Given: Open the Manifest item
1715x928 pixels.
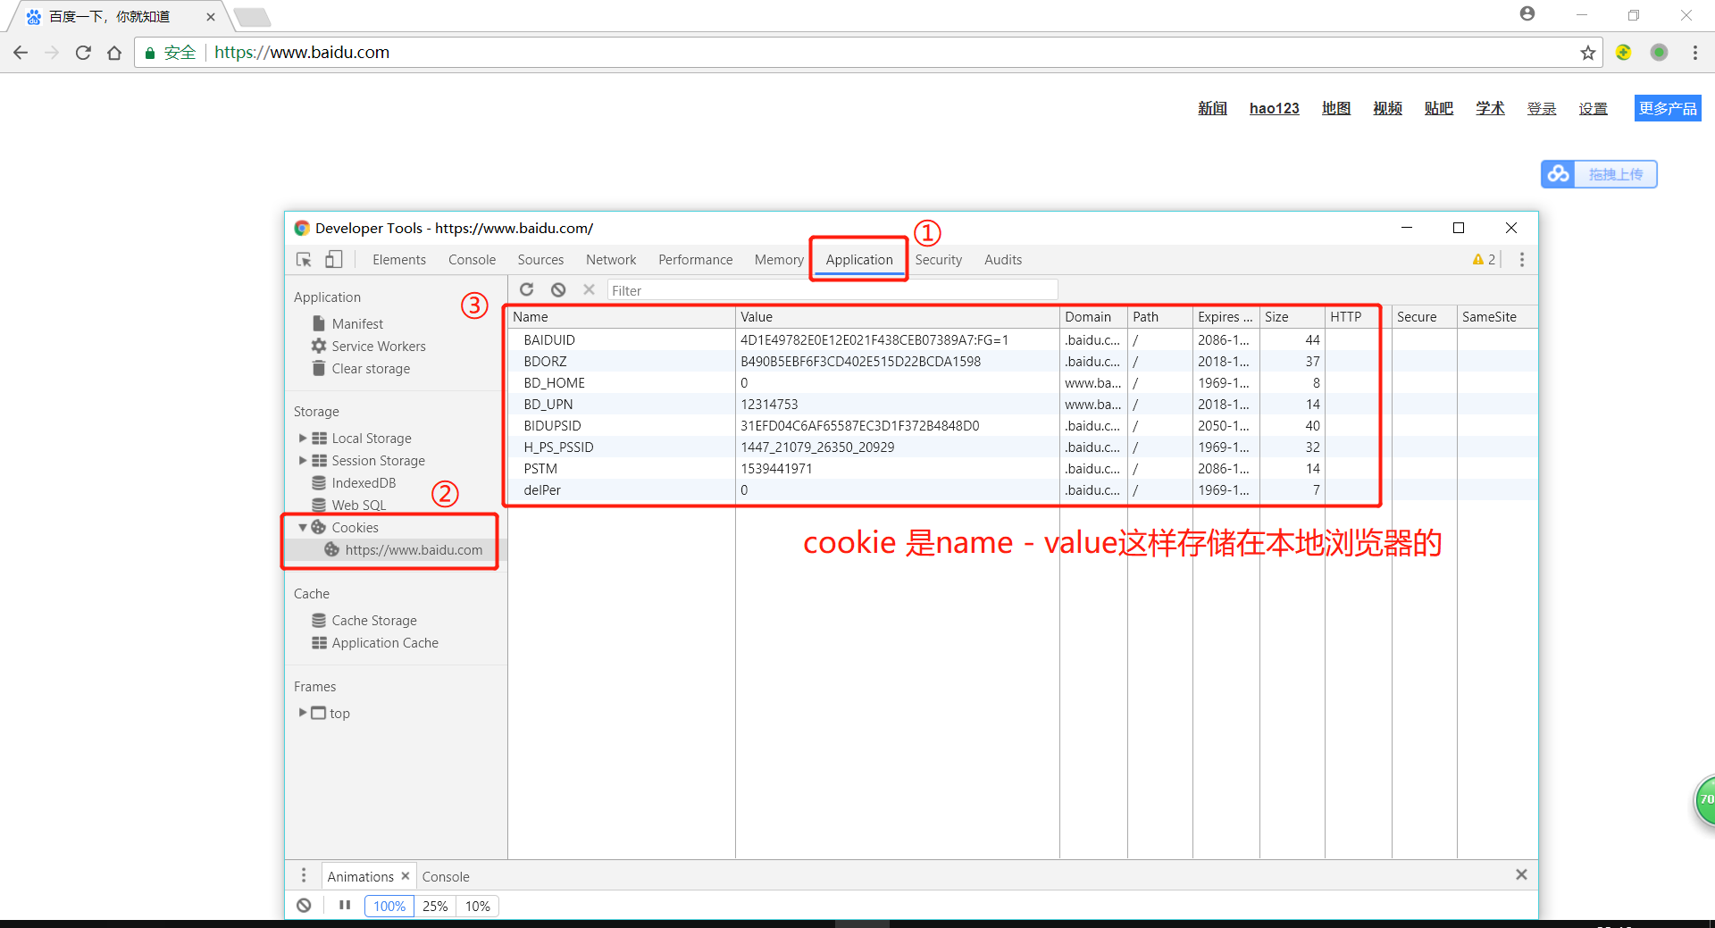Looking at the screenshot, I should click(x=357, y=323).
